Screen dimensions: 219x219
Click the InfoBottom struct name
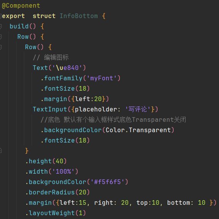pos(79,16)
